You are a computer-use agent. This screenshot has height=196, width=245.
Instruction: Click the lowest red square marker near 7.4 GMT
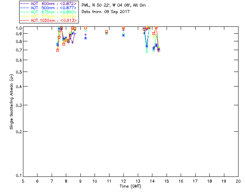point(57,50)
